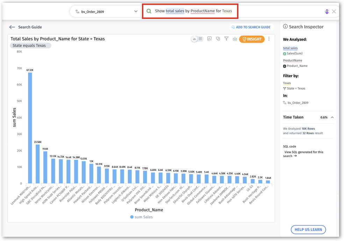Click the copy/duplicate chart icon

pyautogui.click(x=218, y=39)
